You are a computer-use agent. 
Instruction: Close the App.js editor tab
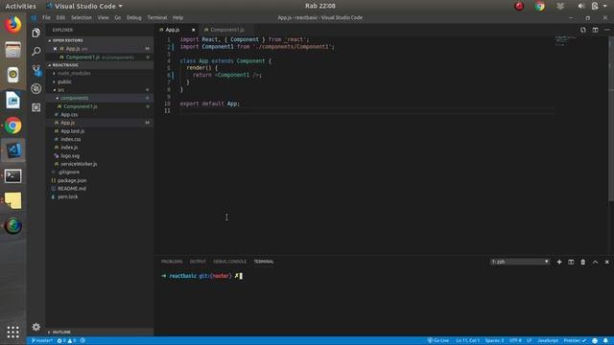193,30
